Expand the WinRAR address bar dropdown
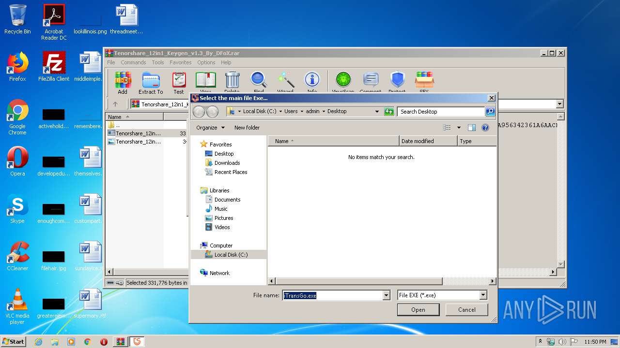Screen dimensions: 620x348 (x=560, y=104)
